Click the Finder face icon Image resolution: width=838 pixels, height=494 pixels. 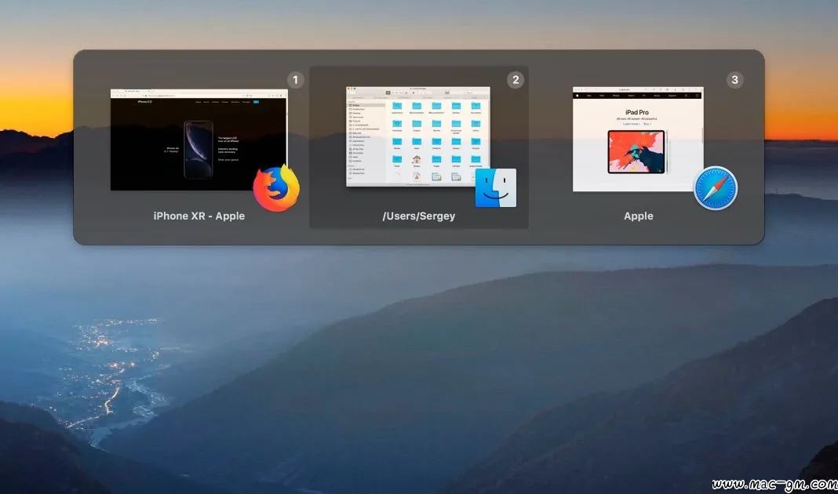click(x=496, y=188)
